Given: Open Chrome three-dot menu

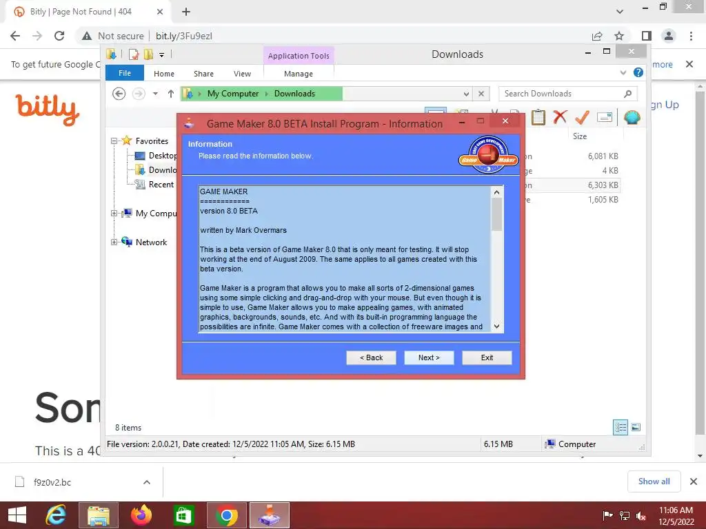Looking at the screenshot, I should pyautogui.click(x=691, y=36).
